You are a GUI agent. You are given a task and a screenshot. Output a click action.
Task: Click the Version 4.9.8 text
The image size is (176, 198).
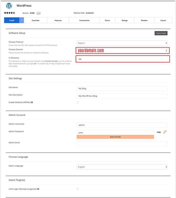pyautogui.click(x=28, y=13)
